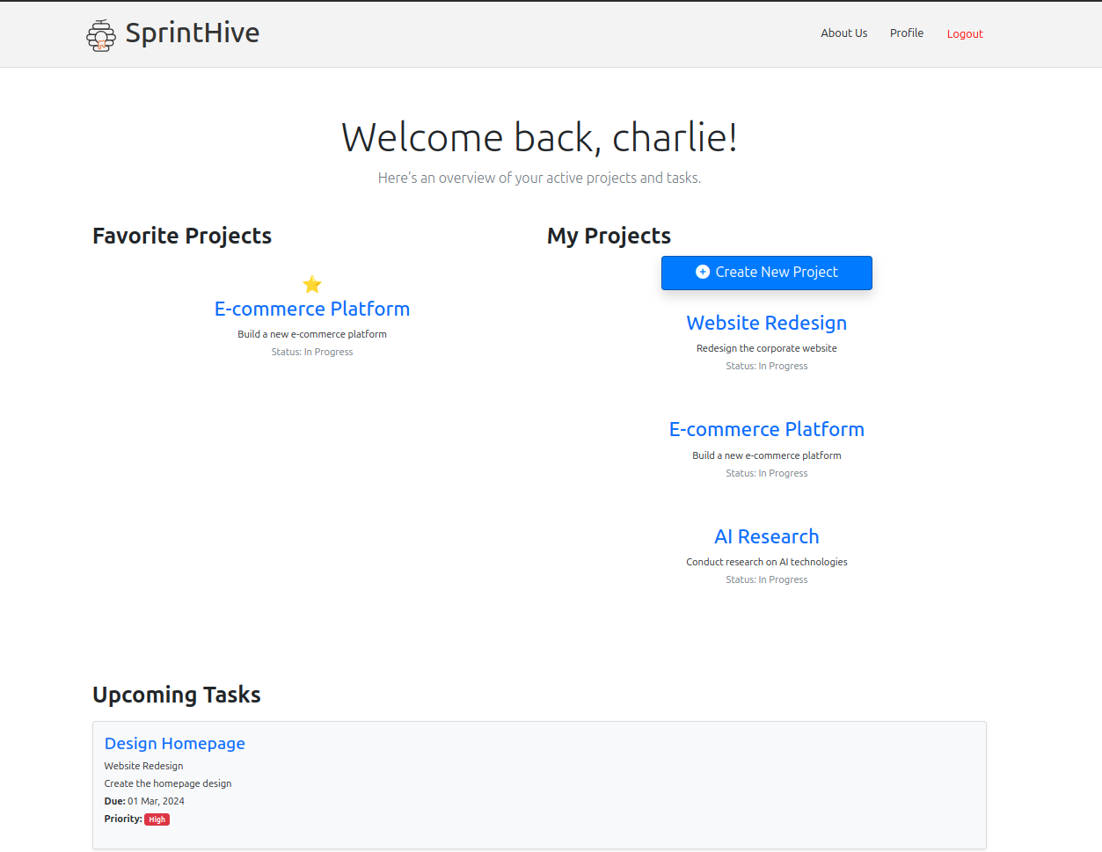Open E-commerce Platform under My Projects
Image resolution: width=1102 pixels, height=852 pixels.
click(766, 429)
